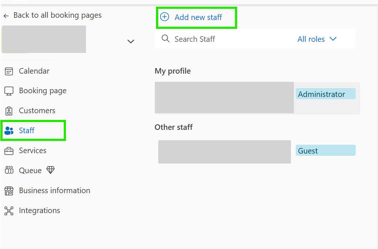Click the magnifying glass search icon
Screen dimensions: 378x249
[165, 38]
